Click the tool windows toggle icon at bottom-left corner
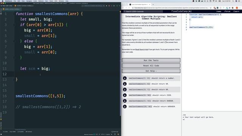This screenshot has height=136, width=242. coord(1,134)
